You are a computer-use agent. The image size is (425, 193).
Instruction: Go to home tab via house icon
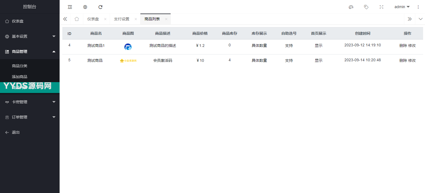77,19
